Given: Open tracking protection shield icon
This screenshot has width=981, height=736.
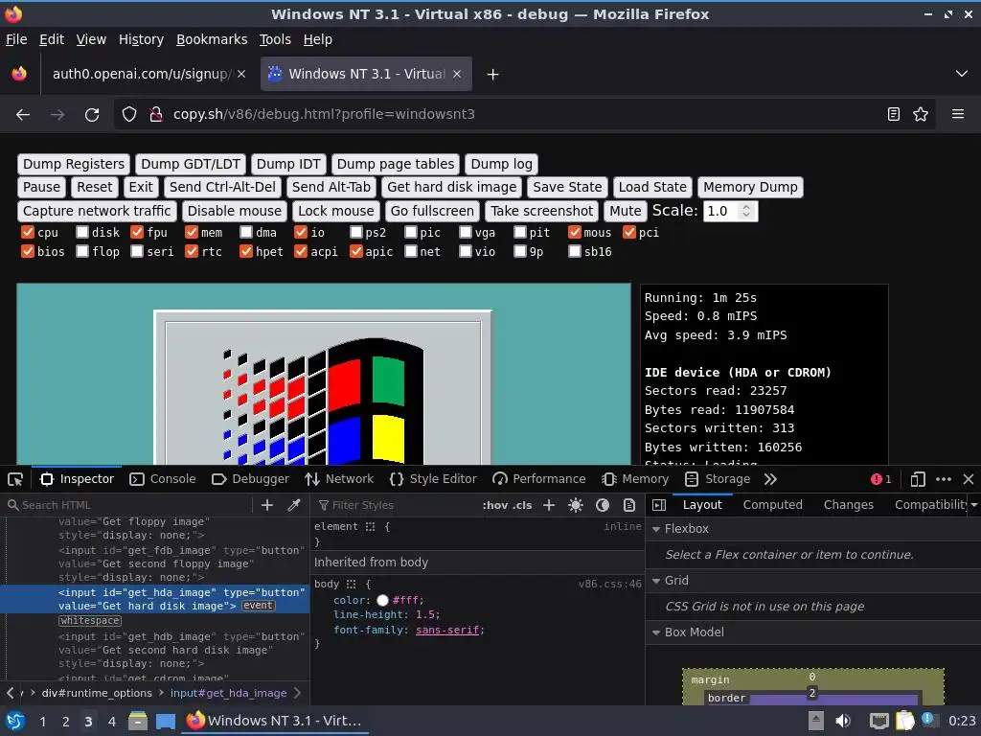Looking at the screenshot, I should coord(129,115).
